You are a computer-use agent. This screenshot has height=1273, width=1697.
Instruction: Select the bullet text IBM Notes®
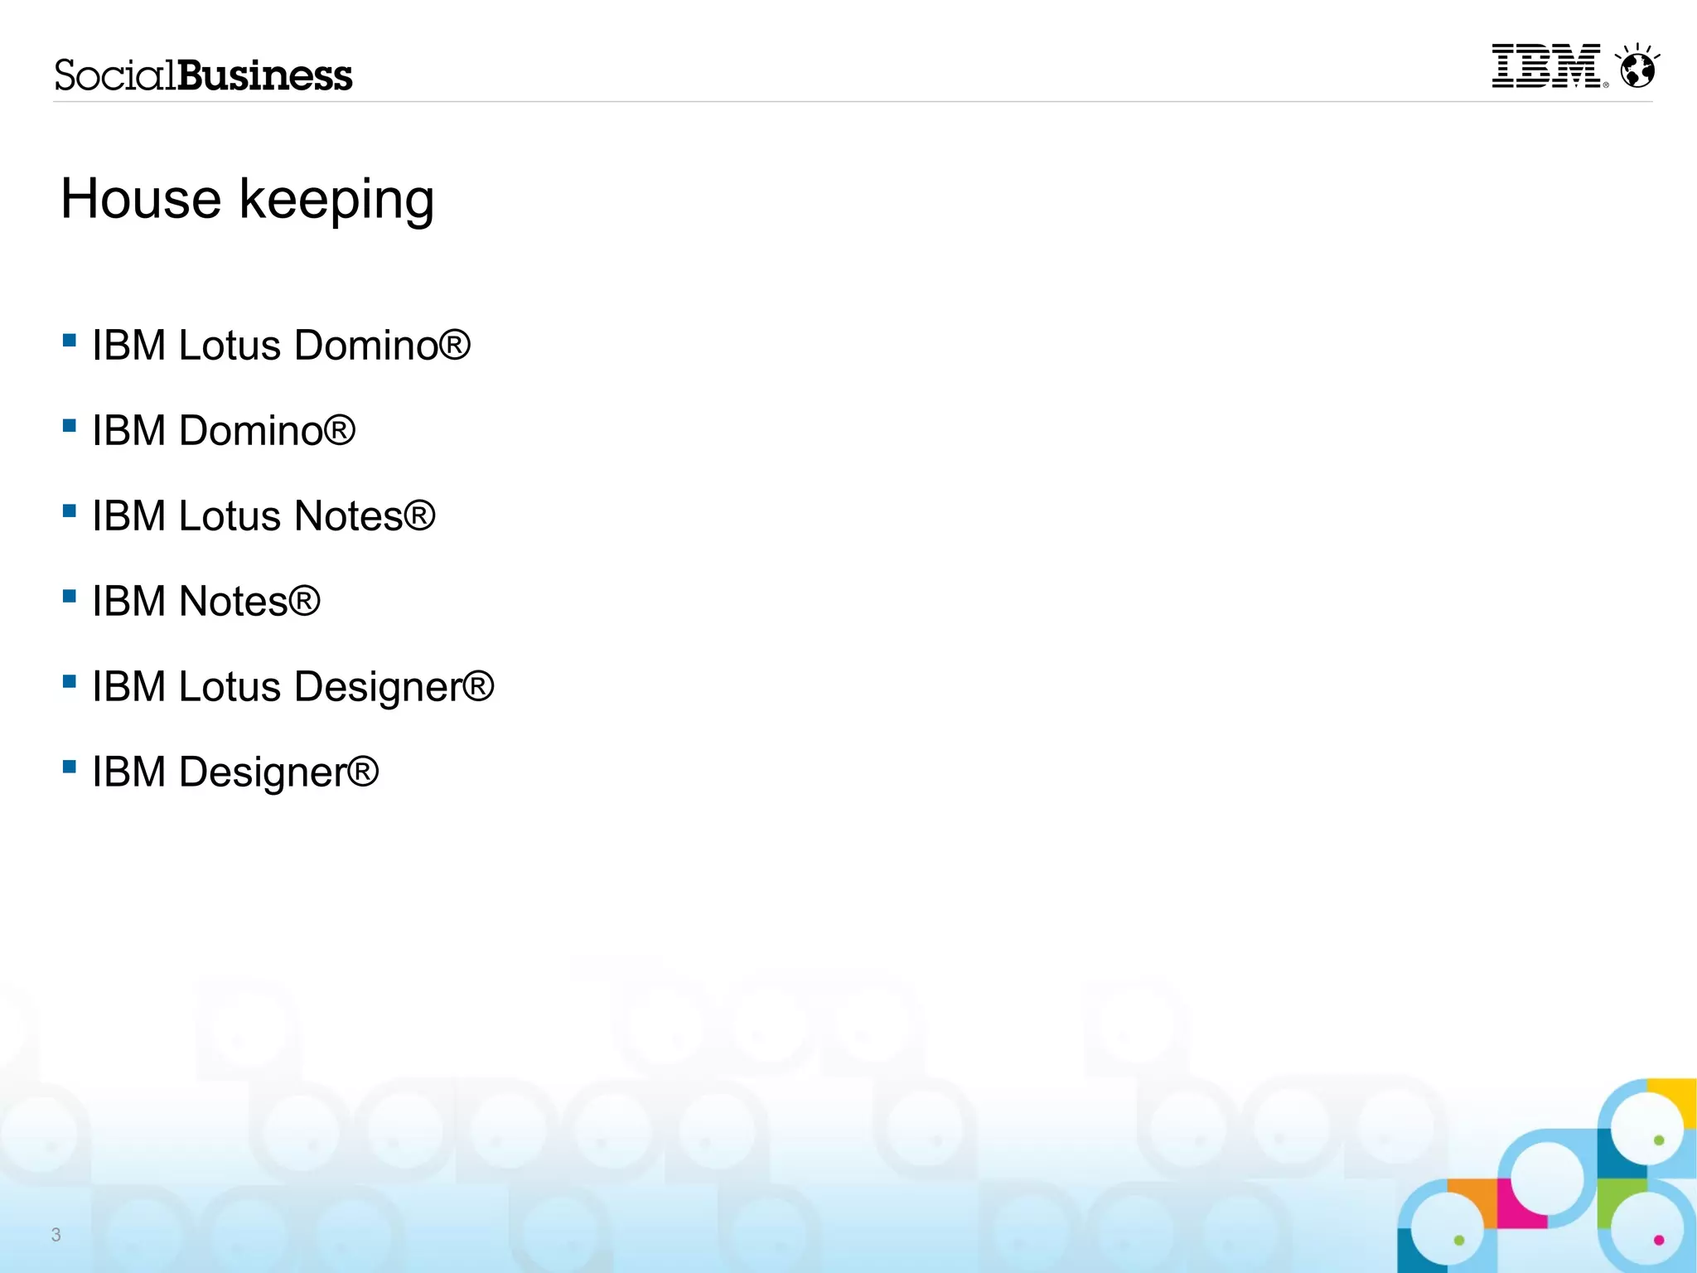(205, 601)
